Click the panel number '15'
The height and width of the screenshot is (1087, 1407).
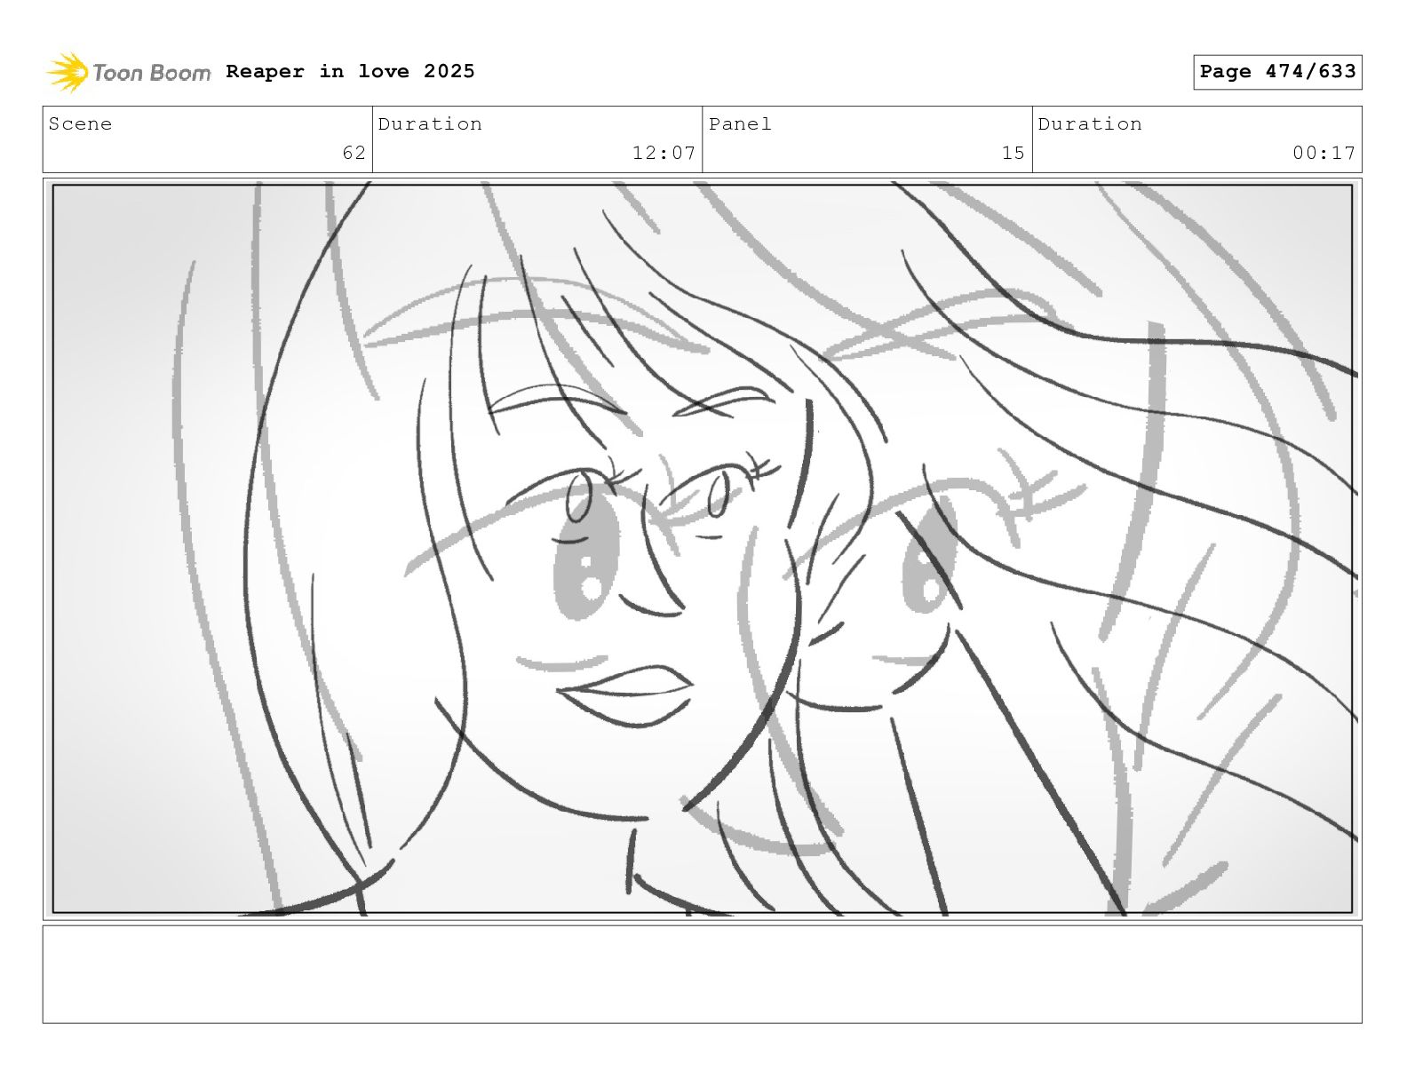coord(1013,153)
